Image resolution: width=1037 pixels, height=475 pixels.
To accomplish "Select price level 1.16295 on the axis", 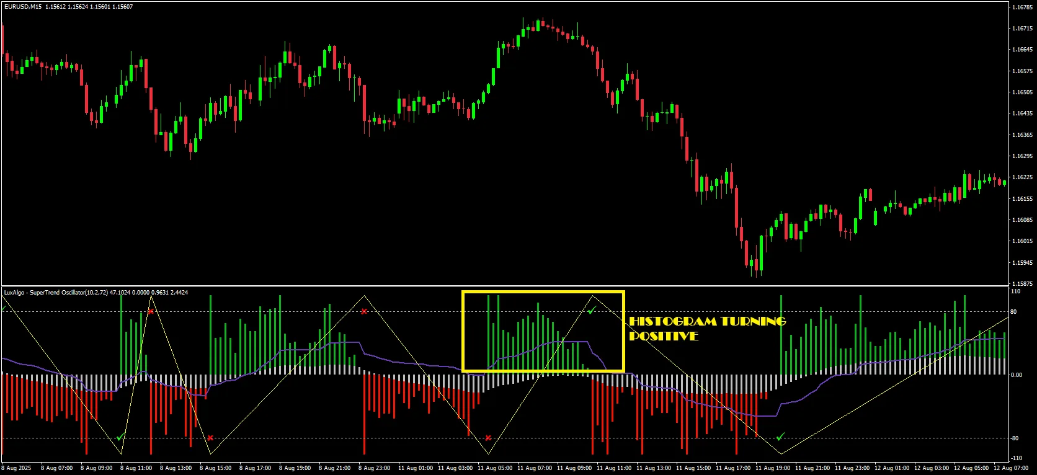I will pos(1022,156).
